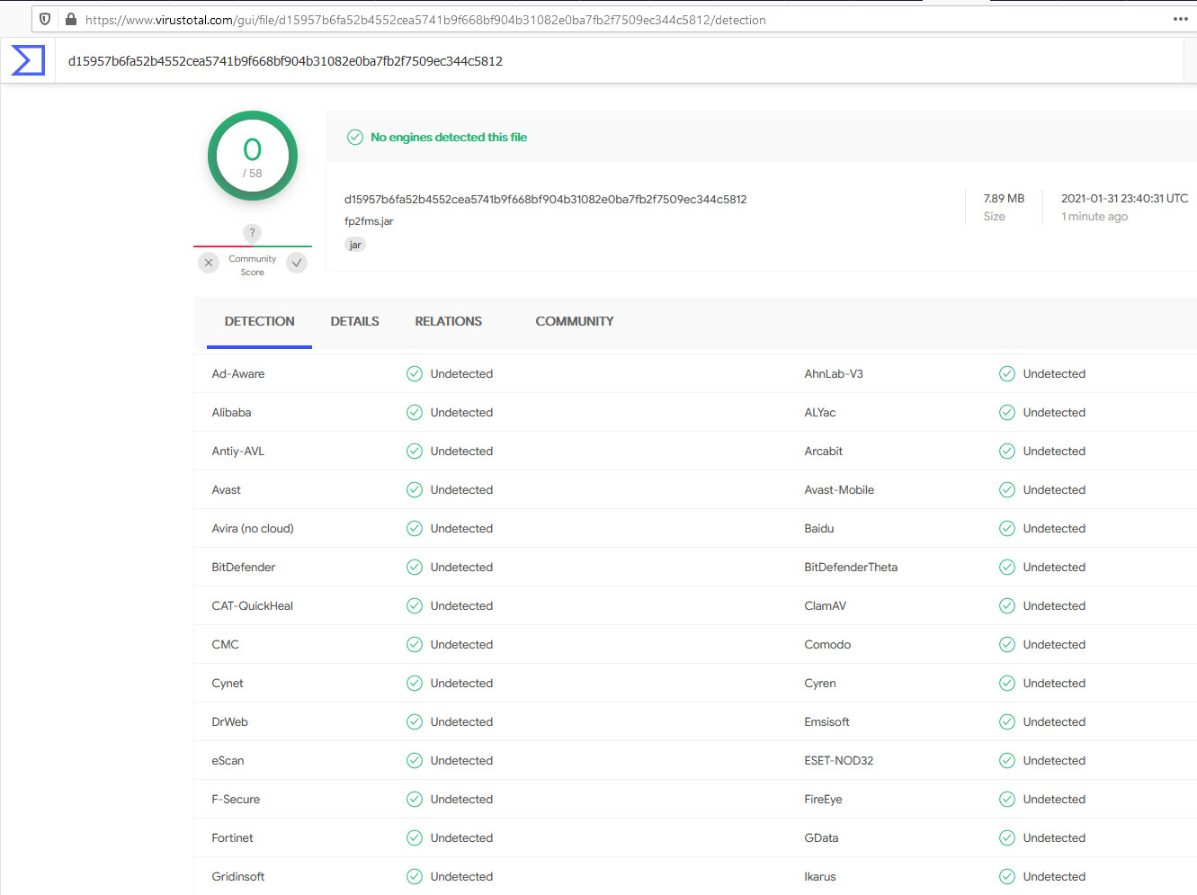This screenshot has height=895, width=1197.
Task: Click the Undetected result for GData
Action: (x=1054, y=838)
